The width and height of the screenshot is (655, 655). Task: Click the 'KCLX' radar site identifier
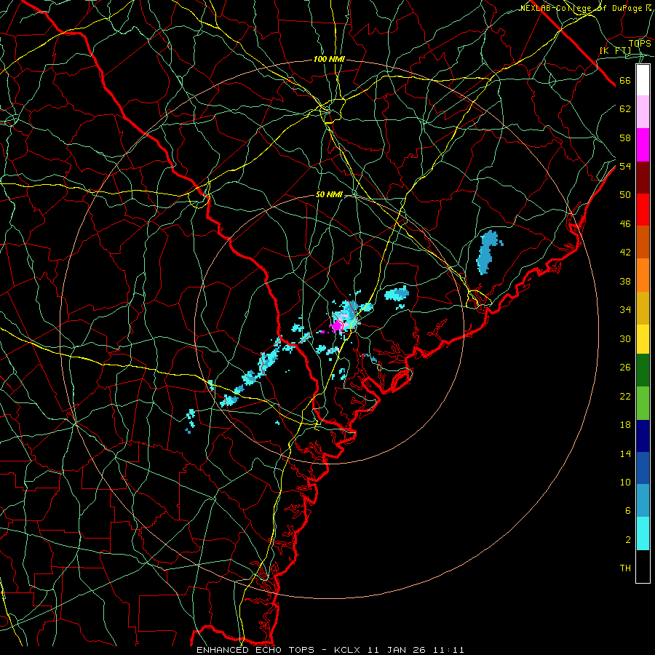(x=348, y=650)
